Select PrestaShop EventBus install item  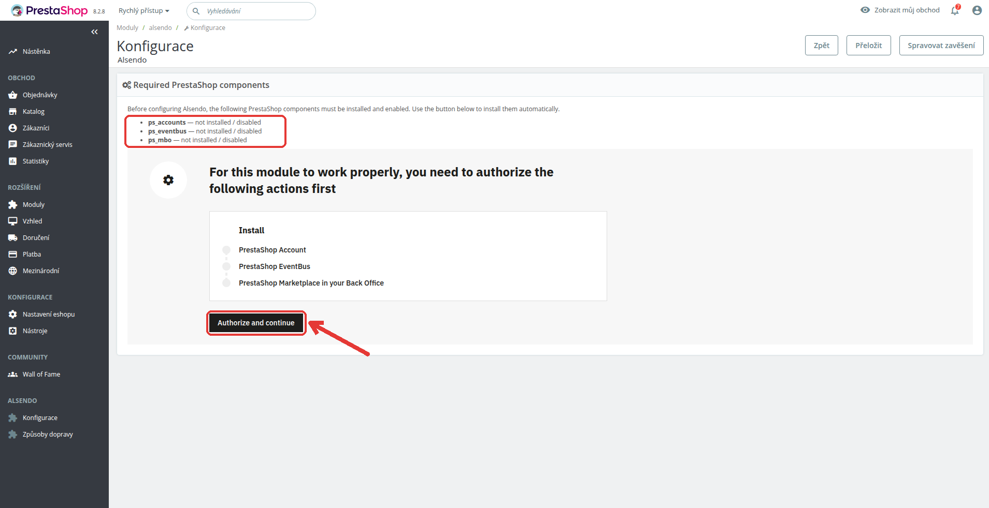[274, 266]
